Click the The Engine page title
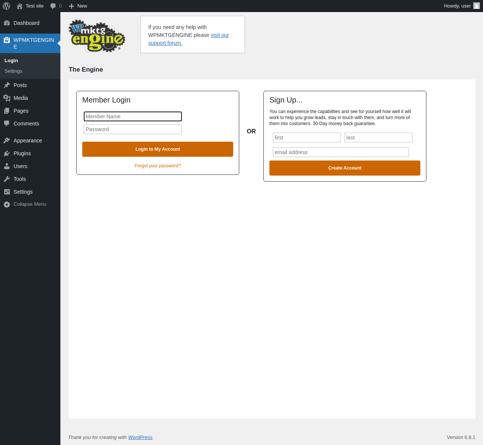Image resolution: width=483 pixels, height=445 pixels. click(86, 70)
